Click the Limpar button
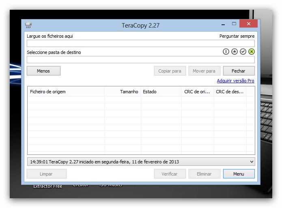This screenshot has width=282, height=208. [47, 174]
